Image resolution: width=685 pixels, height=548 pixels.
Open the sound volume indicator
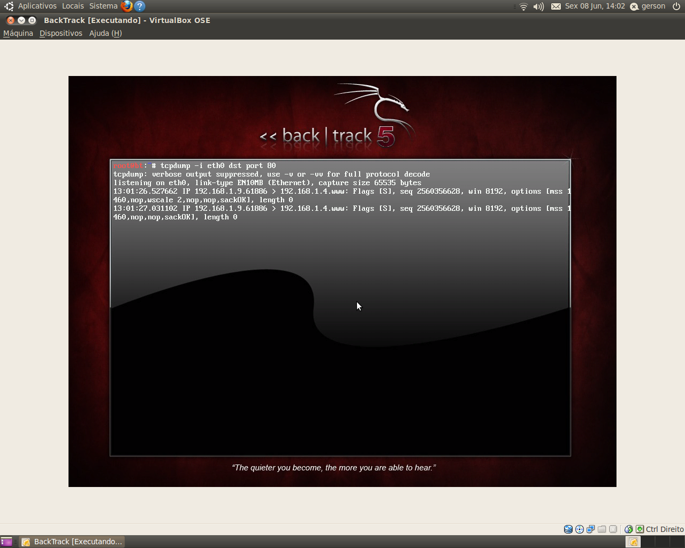click(538, 6)
